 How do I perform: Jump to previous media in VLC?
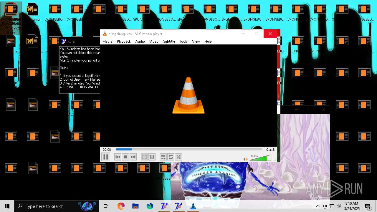tap(118, 157)
